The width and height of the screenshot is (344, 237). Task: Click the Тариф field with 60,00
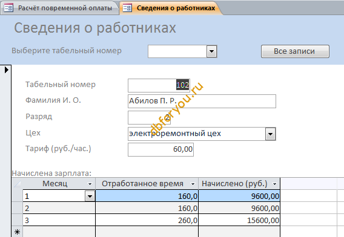(160, 149)
